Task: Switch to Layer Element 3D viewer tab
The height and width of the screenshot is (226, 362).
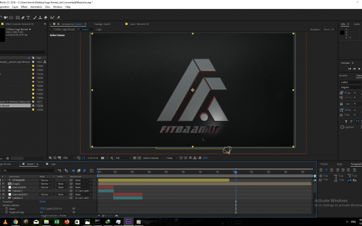Action: [x=139, y=24]
